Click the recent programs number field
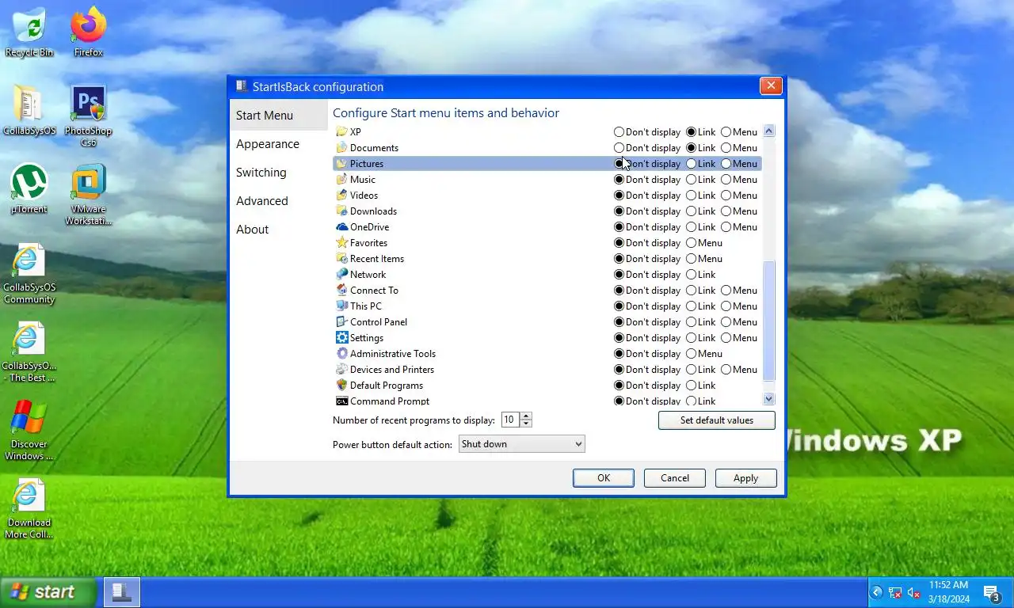Viewport: 1014px width, 608px height. 510,420
